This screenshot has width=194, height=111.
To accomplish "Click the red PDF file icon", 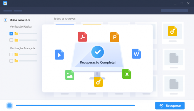I will click(82, 37).
